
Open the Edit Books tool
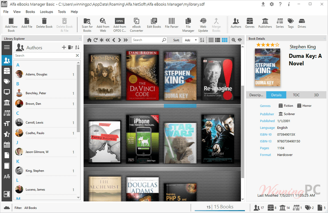click(154, 23)
